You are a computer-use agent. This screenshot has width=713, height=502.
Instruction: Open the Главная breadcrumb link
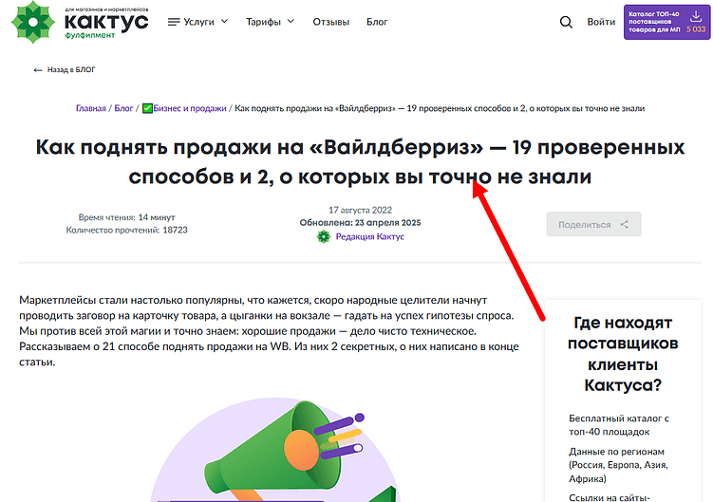pyautogui.click(x=90, y=108)
